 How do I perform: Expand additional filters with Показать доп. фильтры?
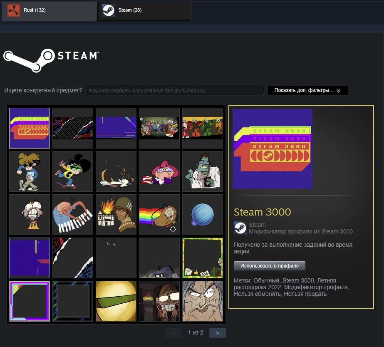[308, 90]
